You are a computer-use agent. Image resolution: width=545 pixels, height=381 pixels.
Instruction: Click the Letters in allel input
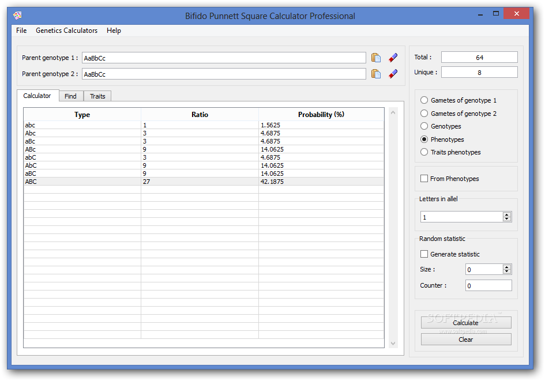(461, 217)
